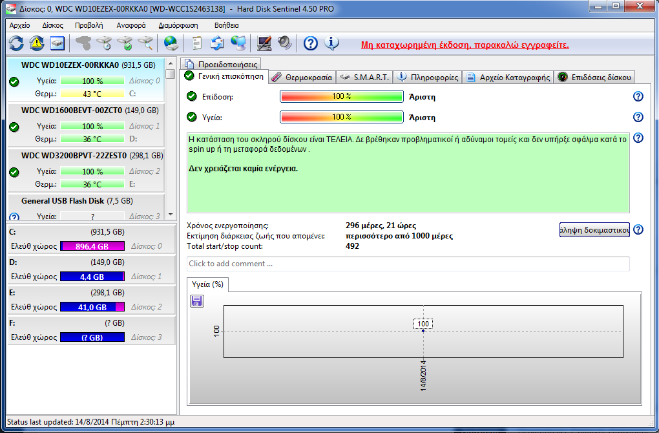Open the S.M.A.R.T. tab
The image size is (659, 433).
click(365, 78)
